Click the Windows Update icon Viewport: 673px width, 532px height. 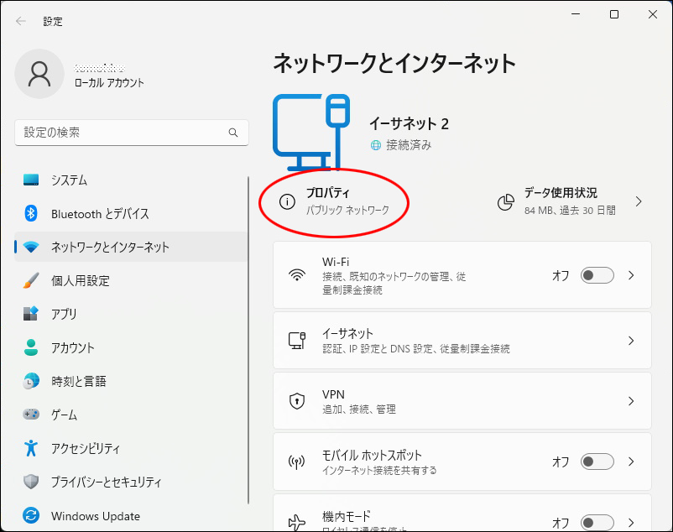click(x=31, y=516)
